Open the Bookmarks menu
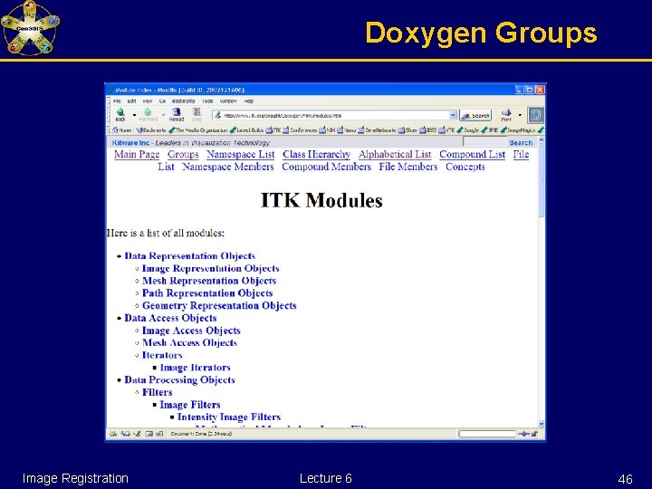 coord(183,101)
